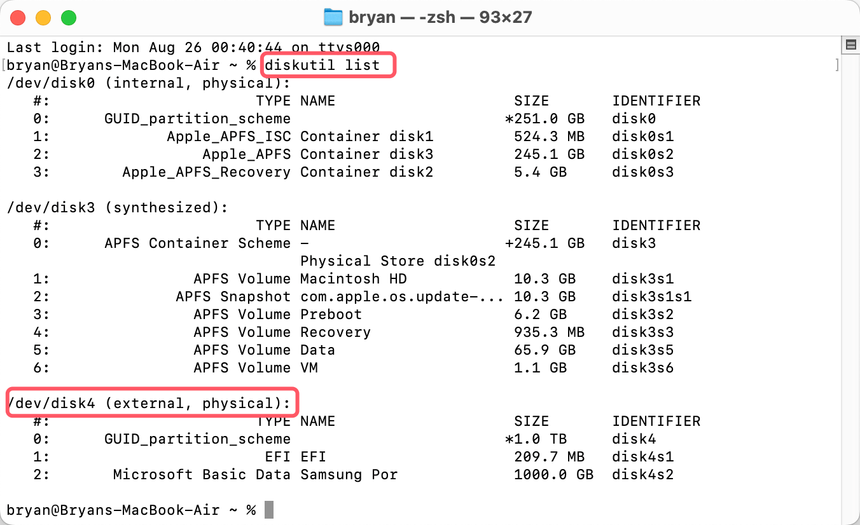Click the window title 'bryan — -zsh — 93×27'

pyautogui.click(x=440, y=17)
